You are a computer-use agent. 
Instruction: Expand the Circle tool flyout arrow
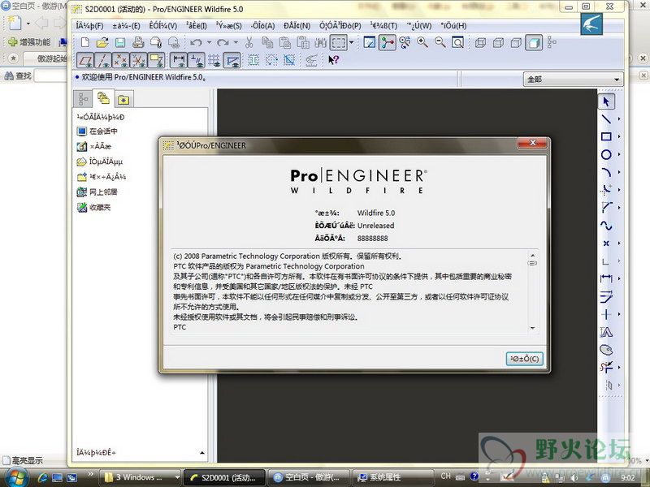(619, 154)
